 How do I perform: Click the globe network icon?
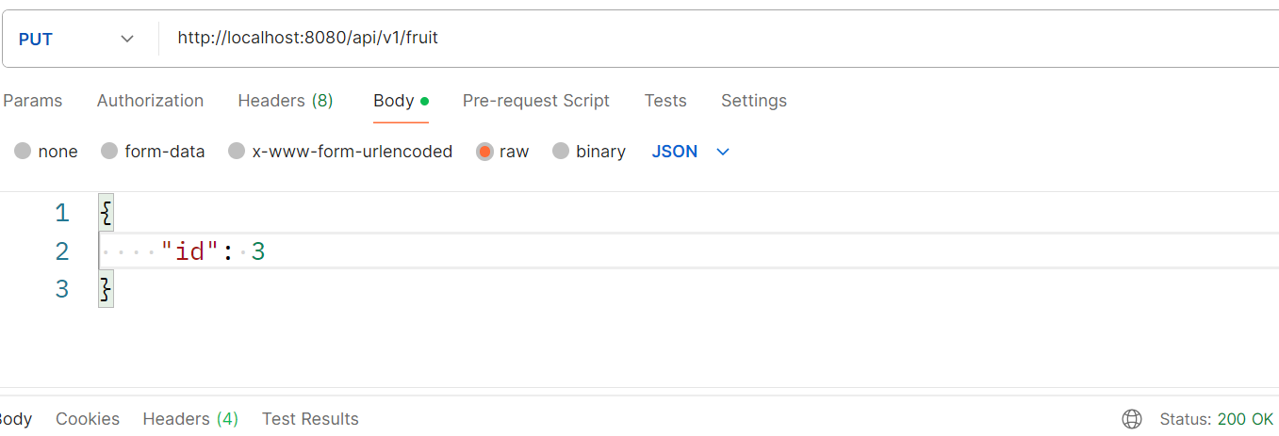coord(1132,419)
